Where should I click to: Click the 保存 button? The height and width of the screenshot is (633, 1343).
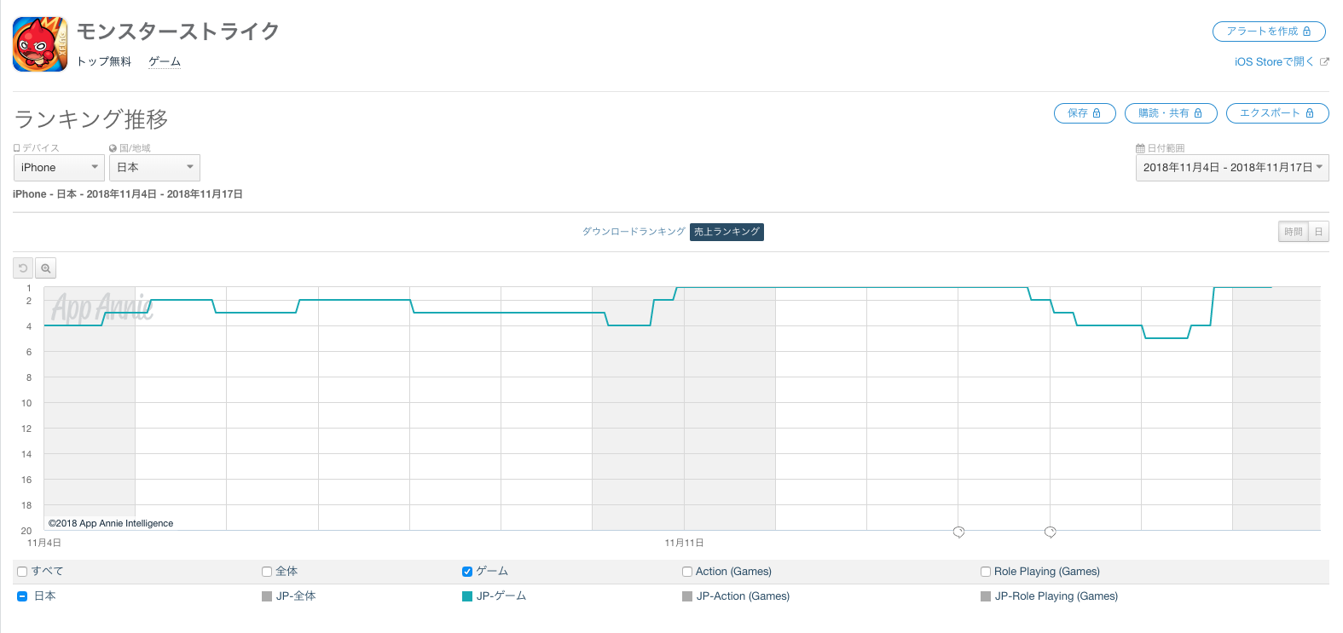point(1085,113)
